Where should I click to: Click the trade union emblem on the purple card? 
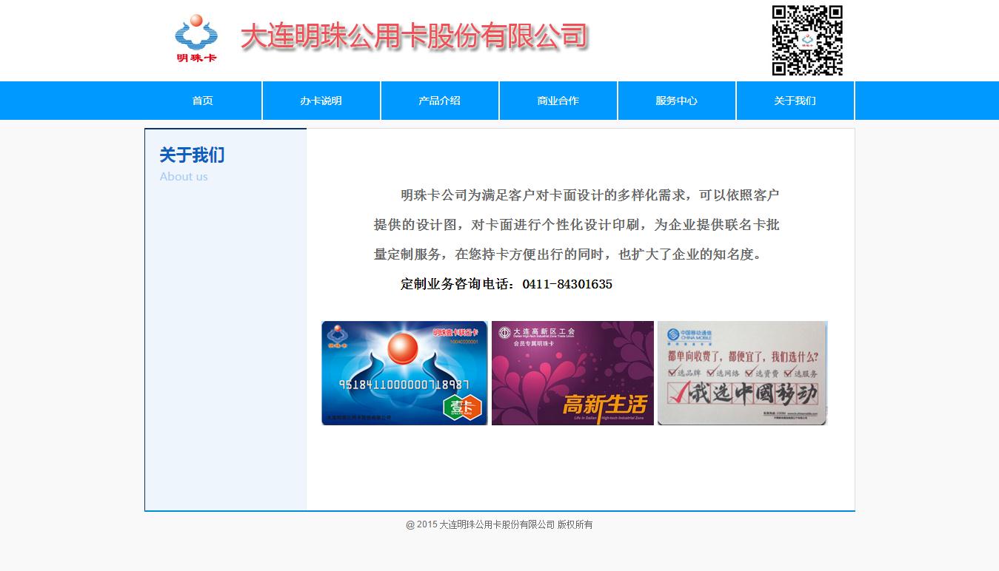[x=504, y=333]
